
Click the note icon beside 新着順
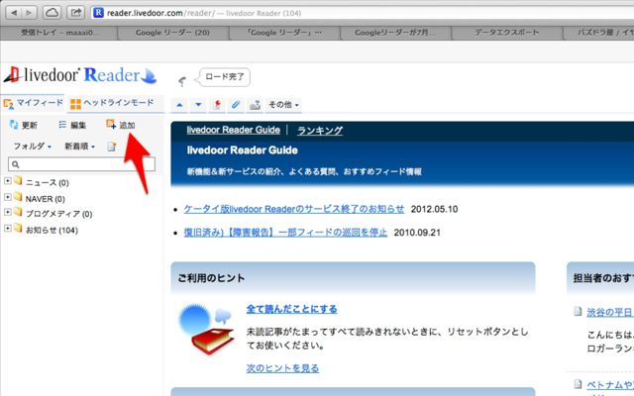pyautogui.click(x=111, y=147)
